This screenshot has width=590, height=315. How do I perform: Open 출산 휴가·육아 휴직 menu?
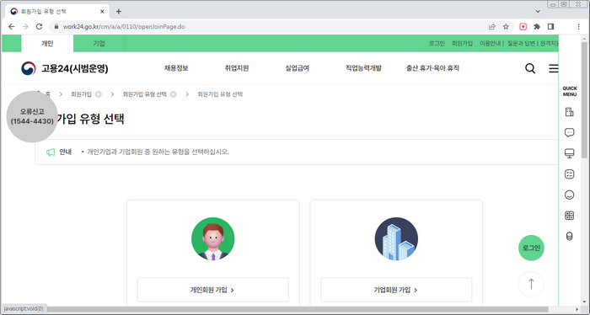coord(432,68)
